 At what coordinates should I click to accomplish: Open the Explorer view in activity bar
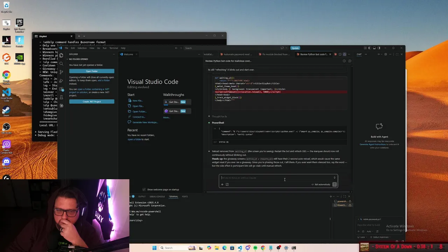(61, 55)
